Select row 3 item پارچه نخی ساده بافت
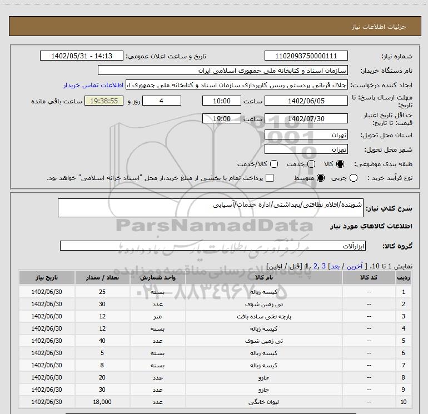Screen dimensions: 428x414 tap(263, 316)
